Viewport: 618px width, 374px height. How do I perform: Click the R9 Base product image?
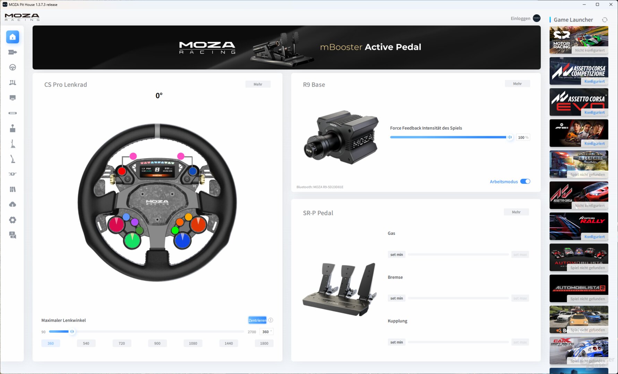(x=341, y=137)
